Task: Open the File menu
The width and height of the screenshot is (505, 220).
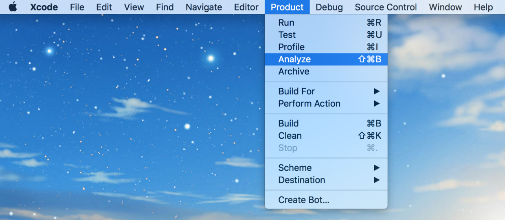Action: [x=77, y=7]
